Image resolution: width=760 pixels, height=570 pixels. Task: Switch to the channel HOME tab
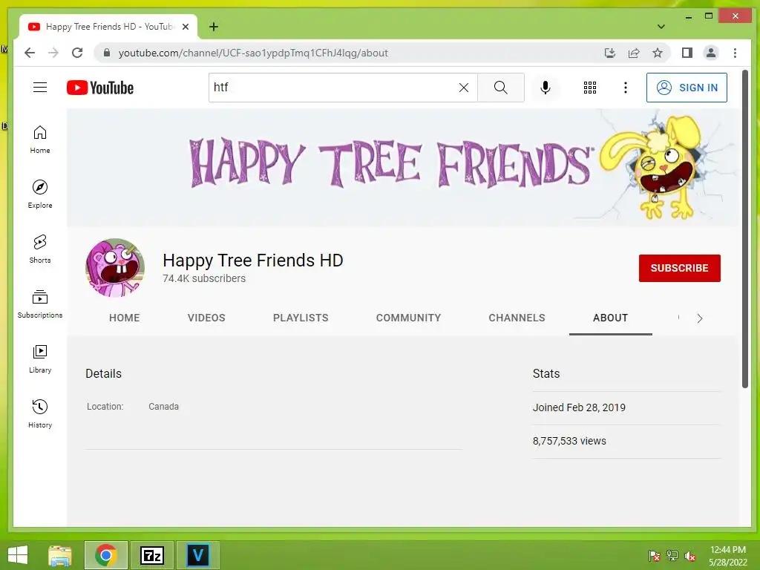click(124, 318)
